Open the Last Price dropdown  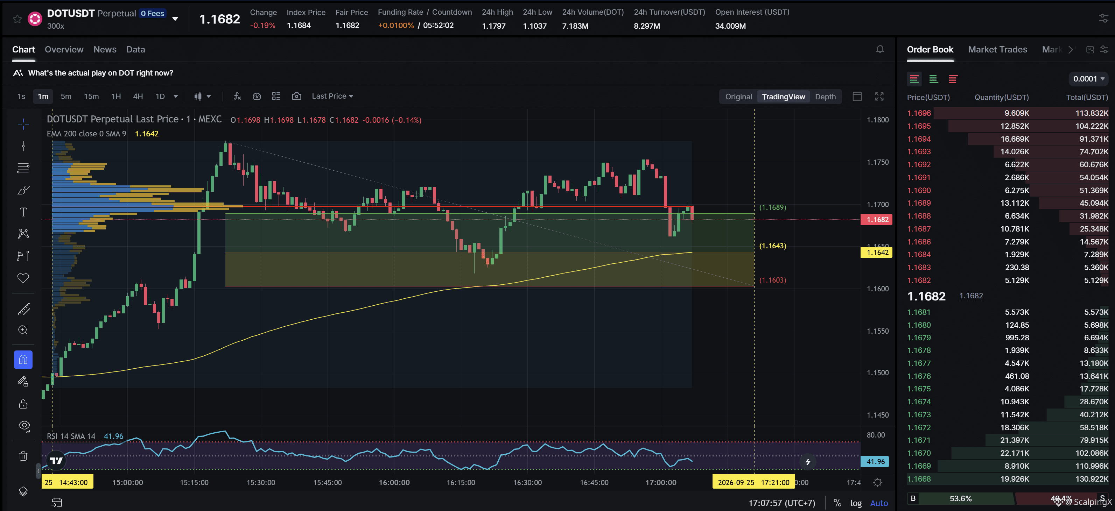(x=332, y=96)
